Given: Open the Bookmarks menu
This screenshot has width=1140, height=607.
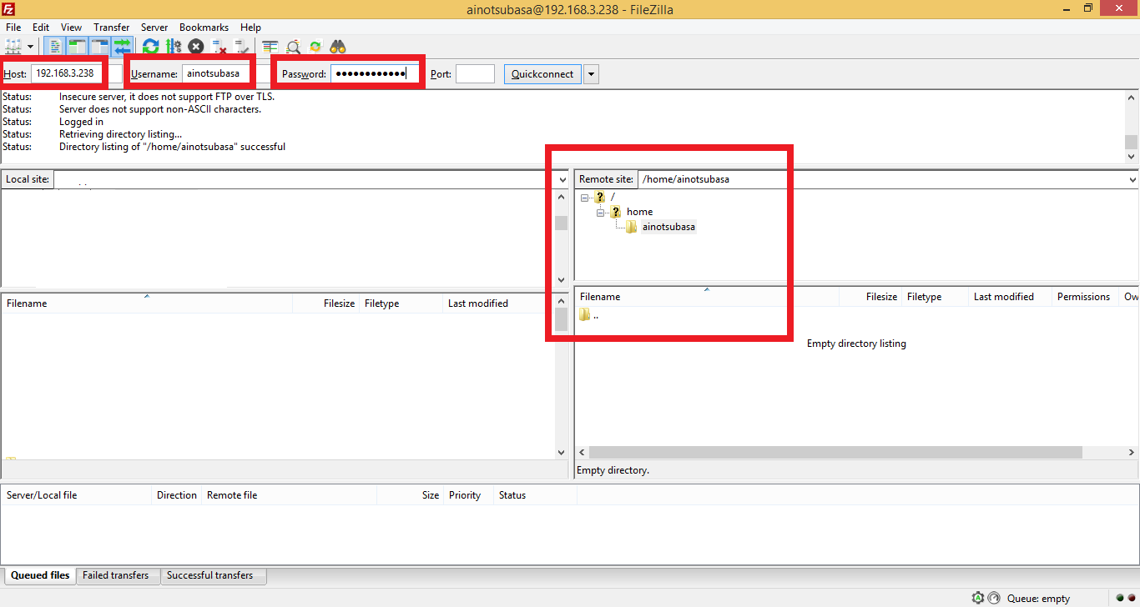Looking at the screenshot, I should pyautogui.click(x=204, y=28).
